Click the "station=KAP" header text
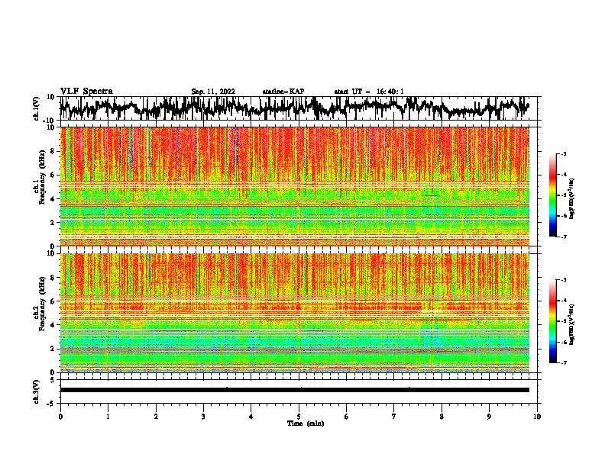 pos(283,92)
